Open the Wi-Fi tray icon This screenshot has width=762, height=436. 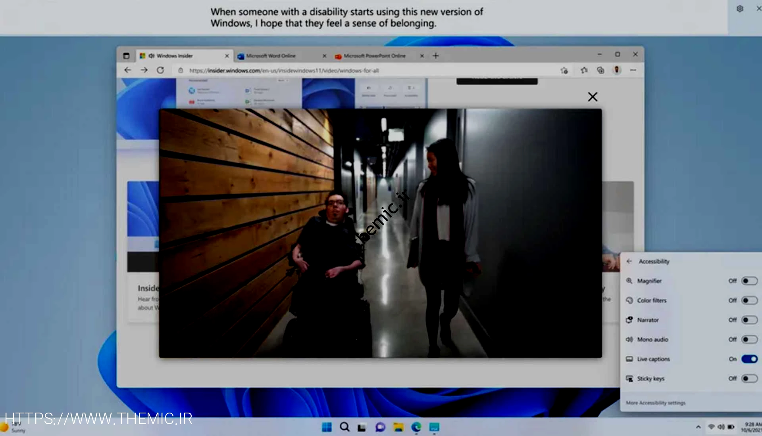(711, 427)
